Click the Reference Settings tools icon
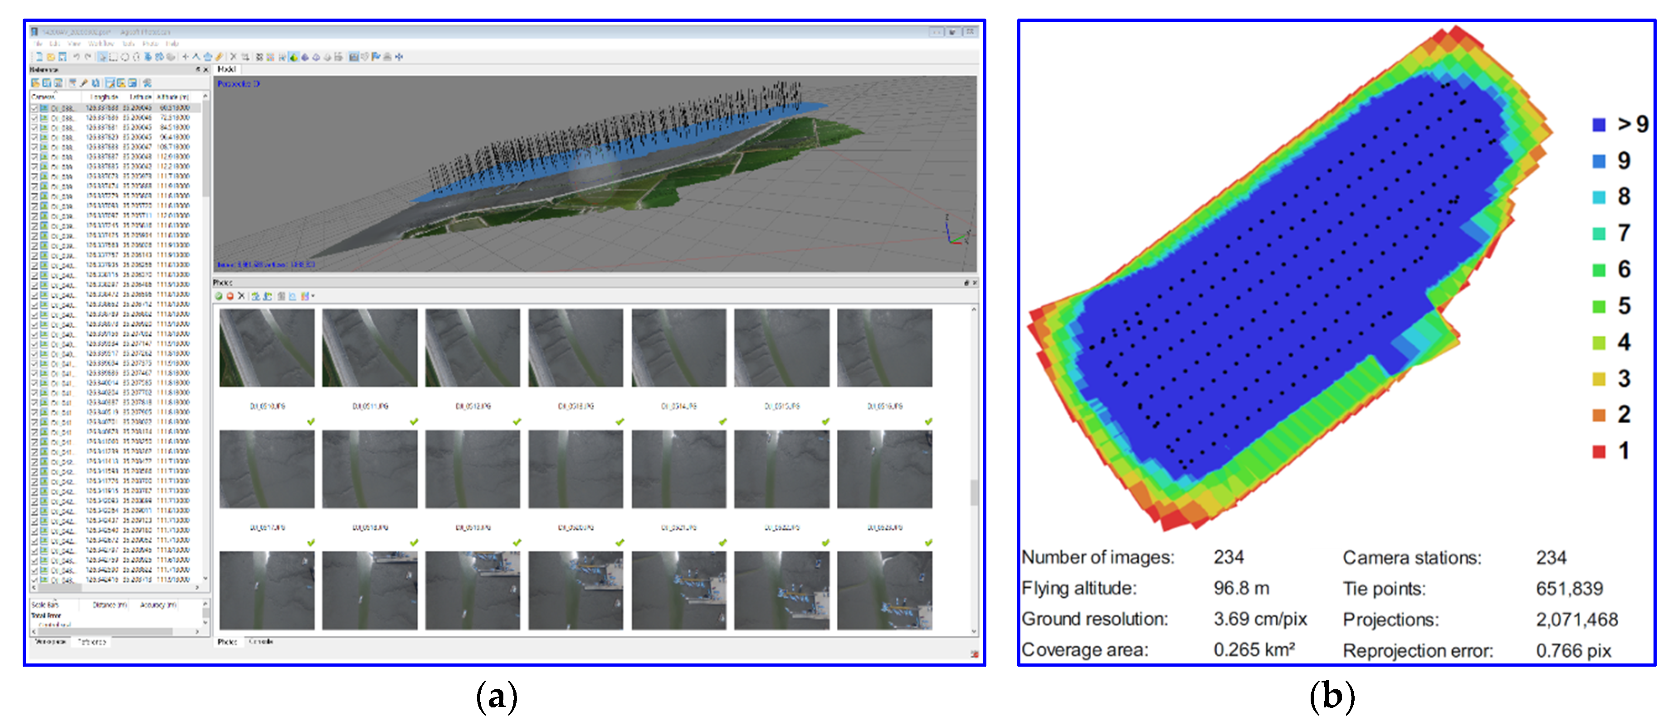 tap(147, 82)
